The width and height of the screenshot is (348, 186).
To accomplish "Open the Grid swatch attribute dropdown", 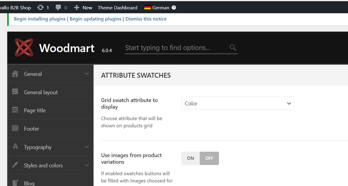I will click(238, 103).
